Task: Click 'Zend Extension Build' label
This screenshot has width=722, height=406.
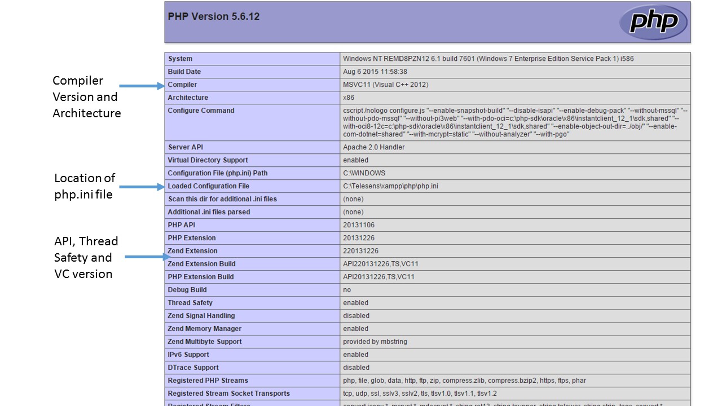Action: coord(201,264)
